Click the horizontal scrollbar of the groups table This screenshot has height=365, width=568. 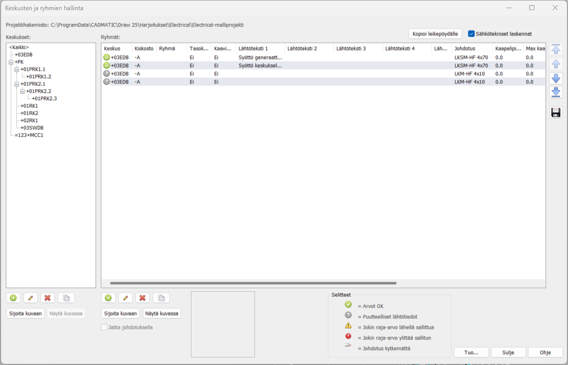253,283
